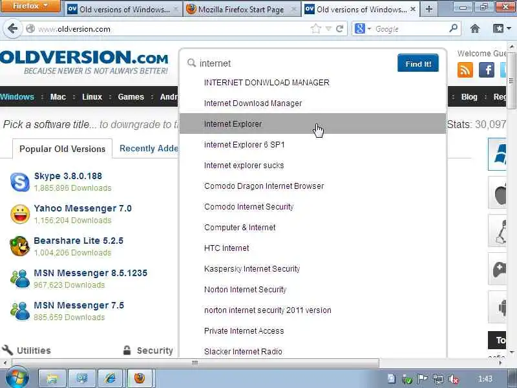Screen dimensions: 517x388
Task: Open the Mac navigation menu item
Action: point(58,96)
